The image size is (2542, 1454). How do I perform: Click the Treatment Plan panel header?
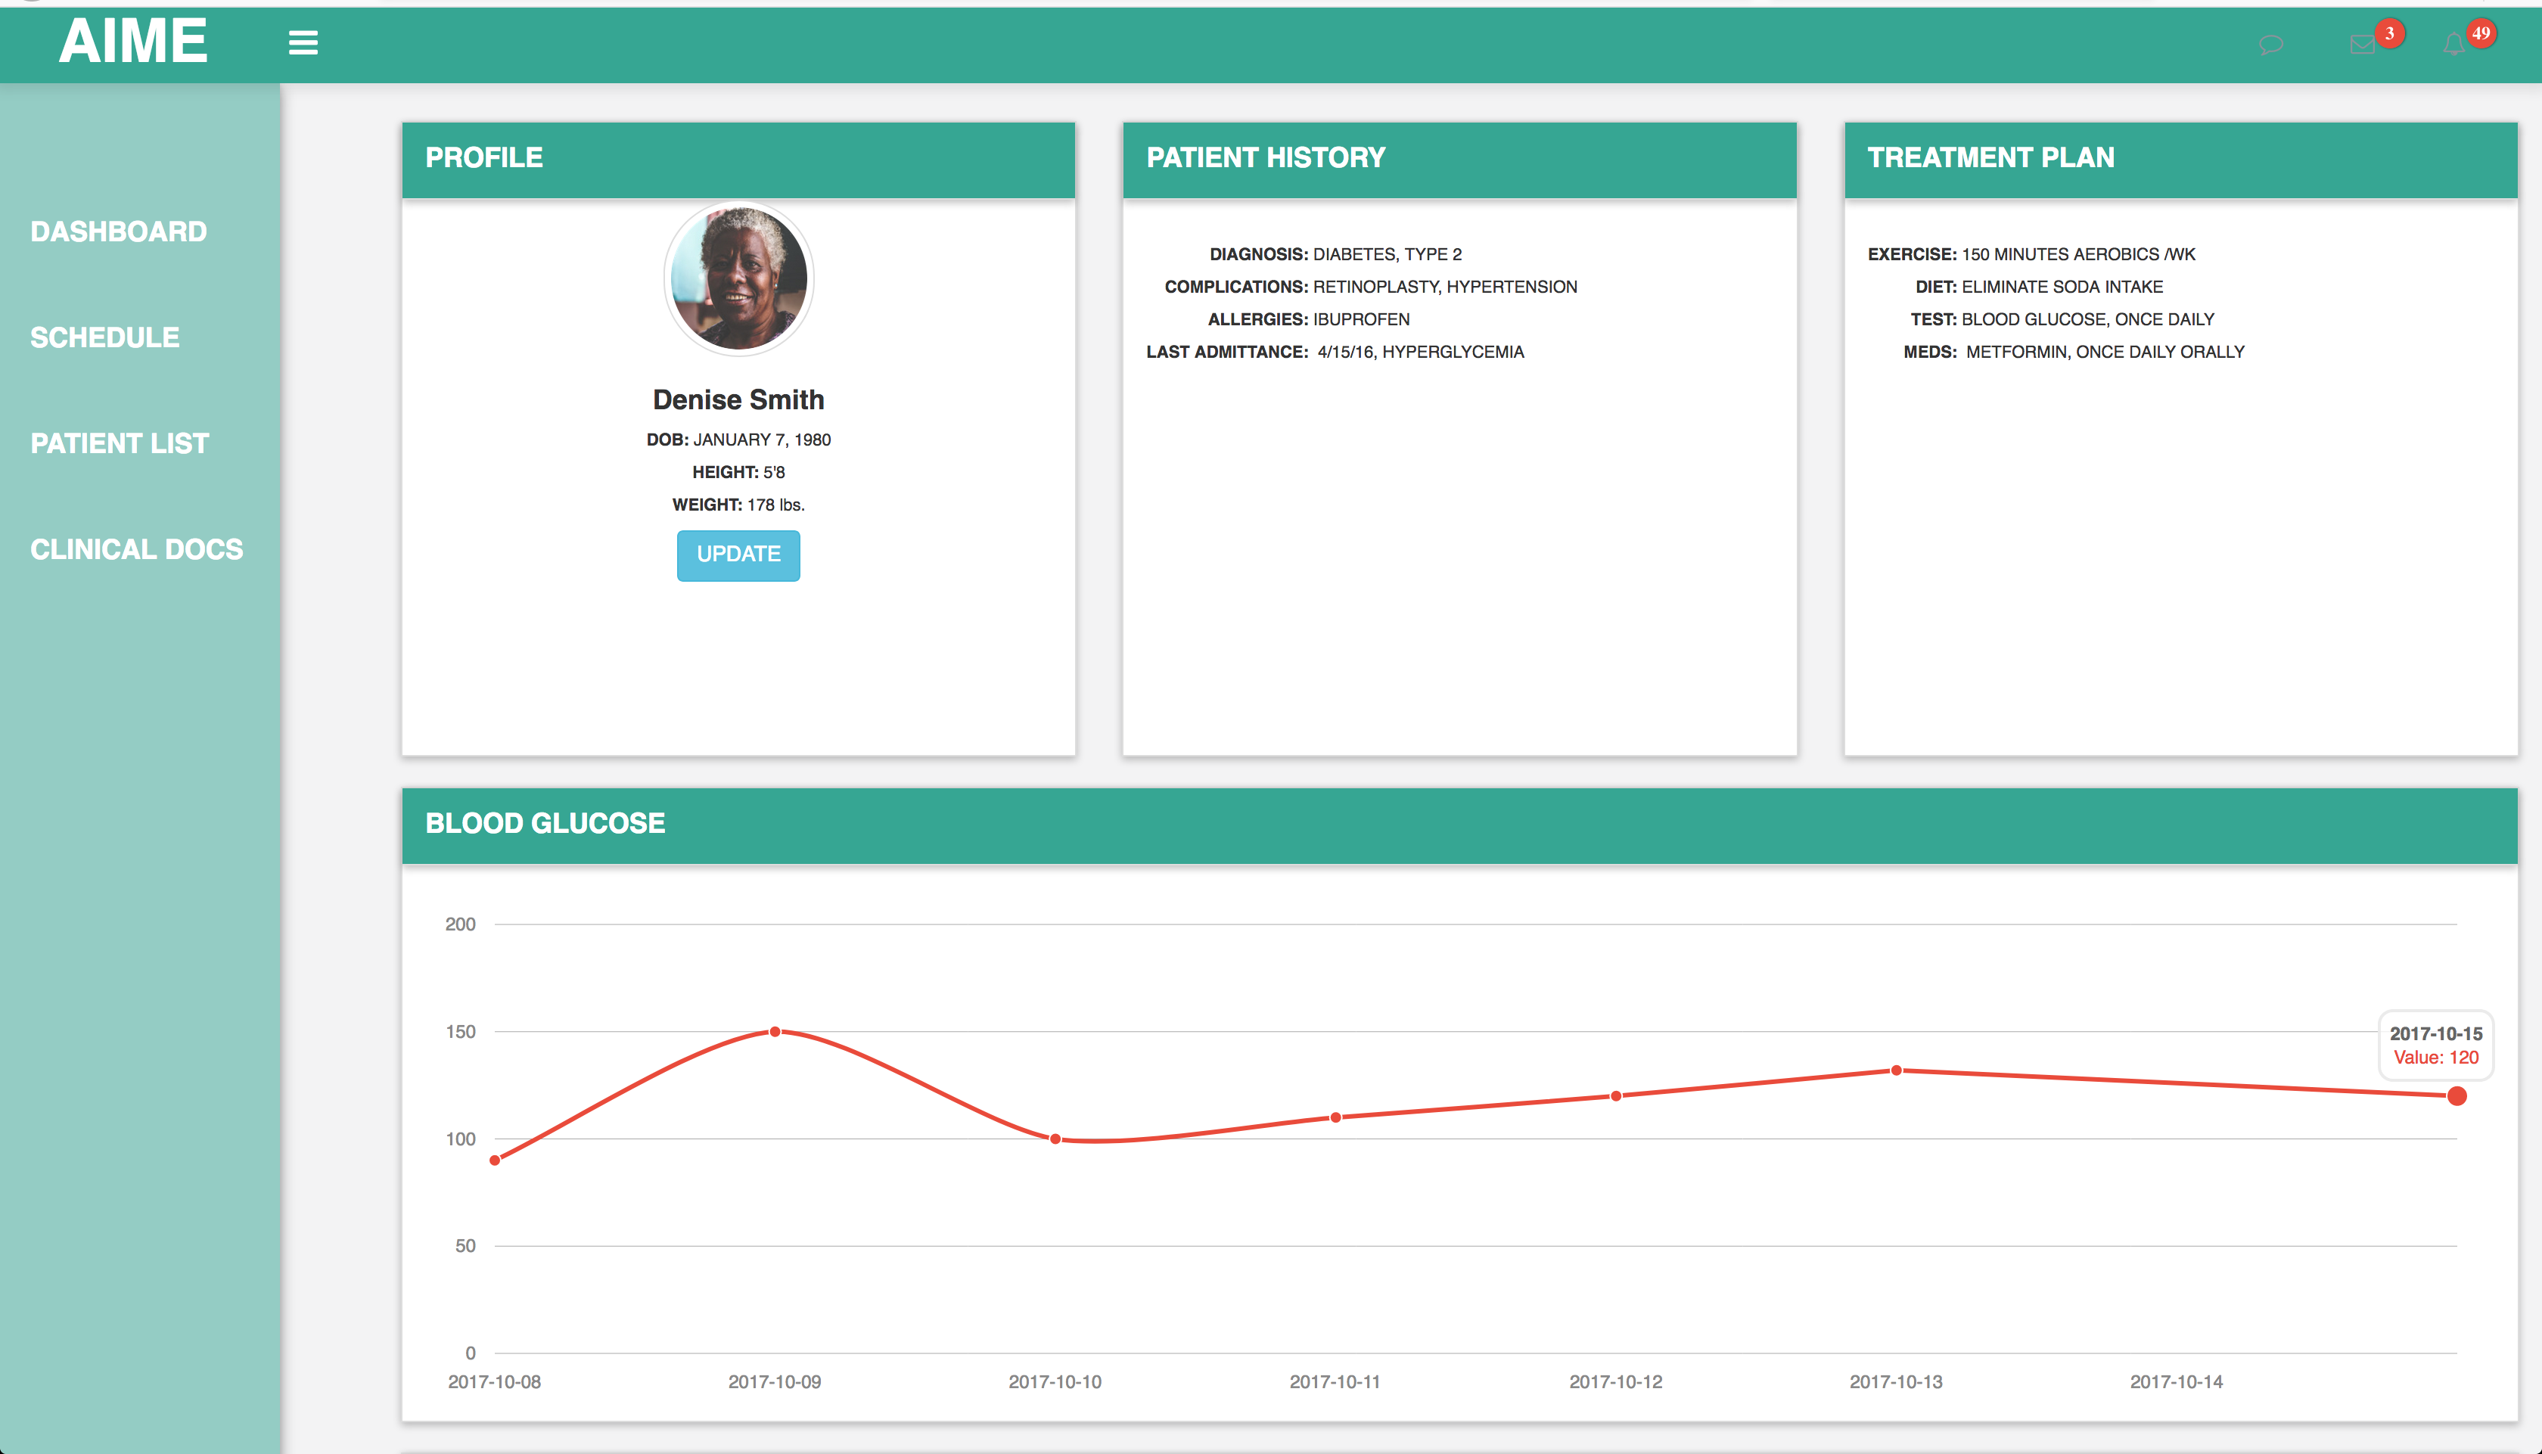2180,160
